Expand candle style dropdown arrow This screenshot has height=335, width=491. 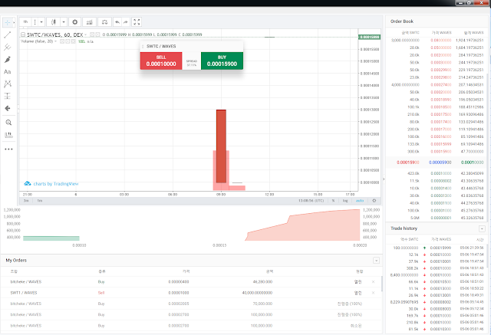tap(64, 22)
